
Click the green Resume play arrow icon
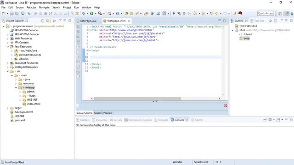(x=174, y=13)
